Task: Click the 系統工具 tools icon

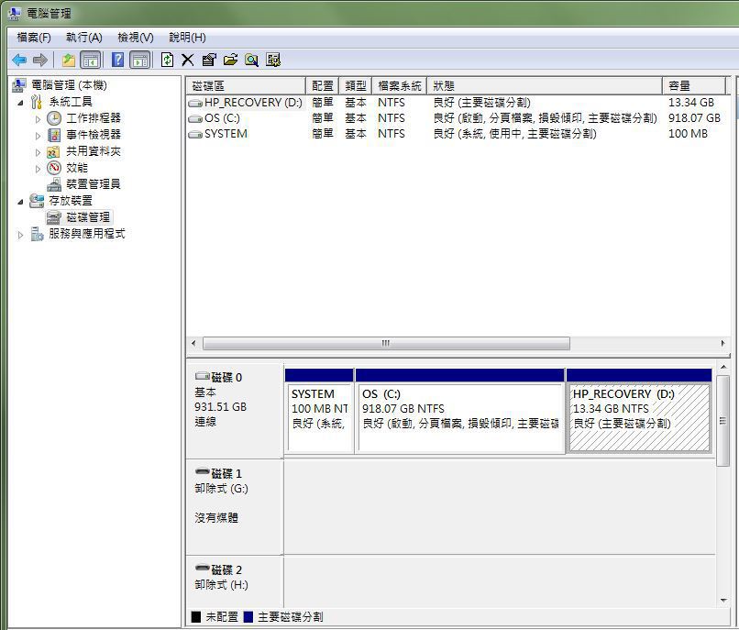Action: point(37,102)
